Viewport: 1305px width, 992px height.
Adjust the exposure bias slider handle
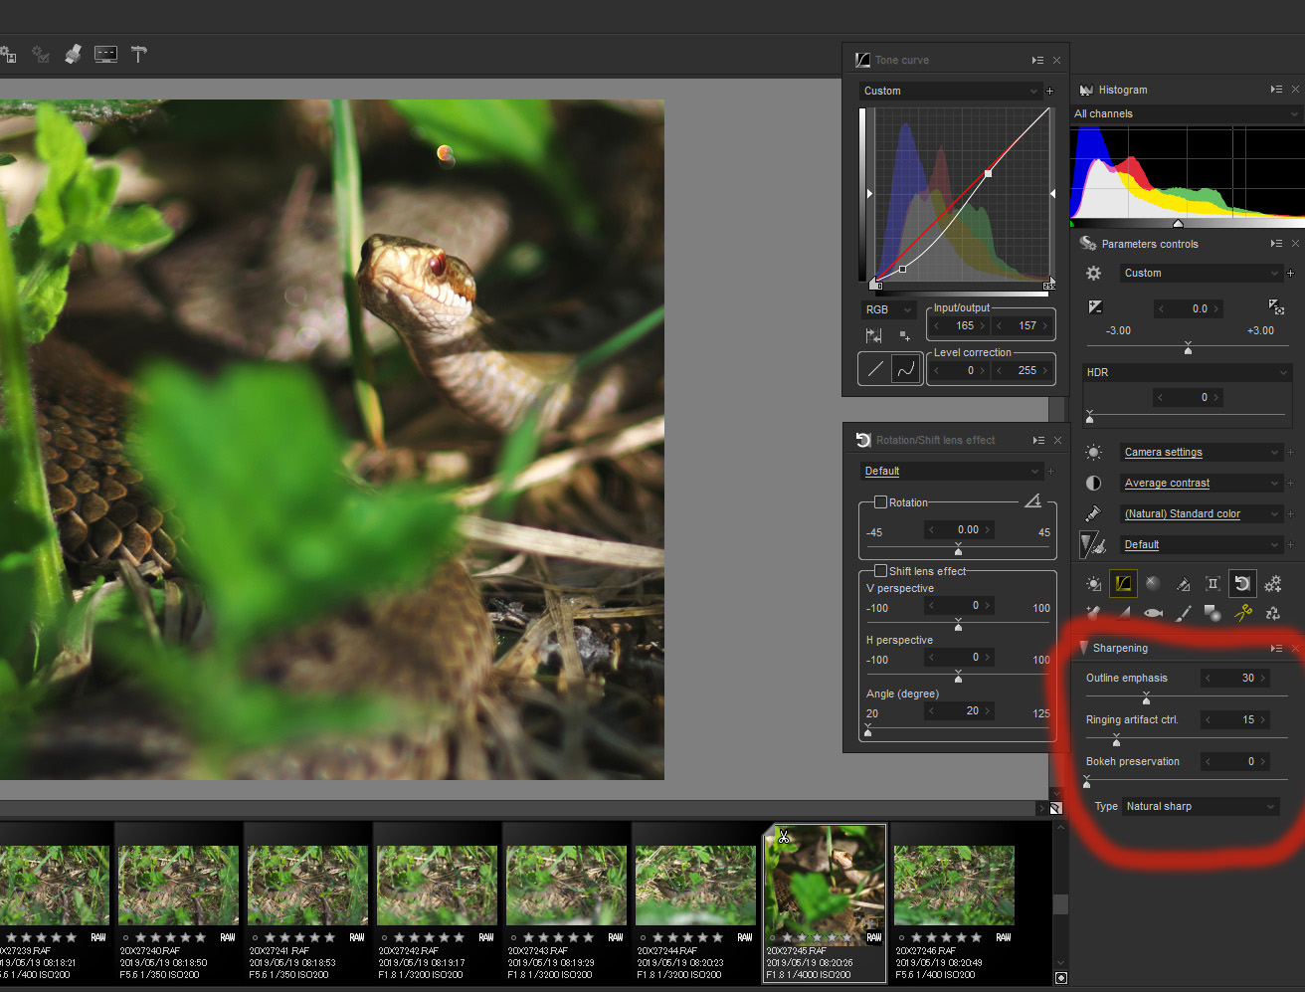(x=1188, y=349)
